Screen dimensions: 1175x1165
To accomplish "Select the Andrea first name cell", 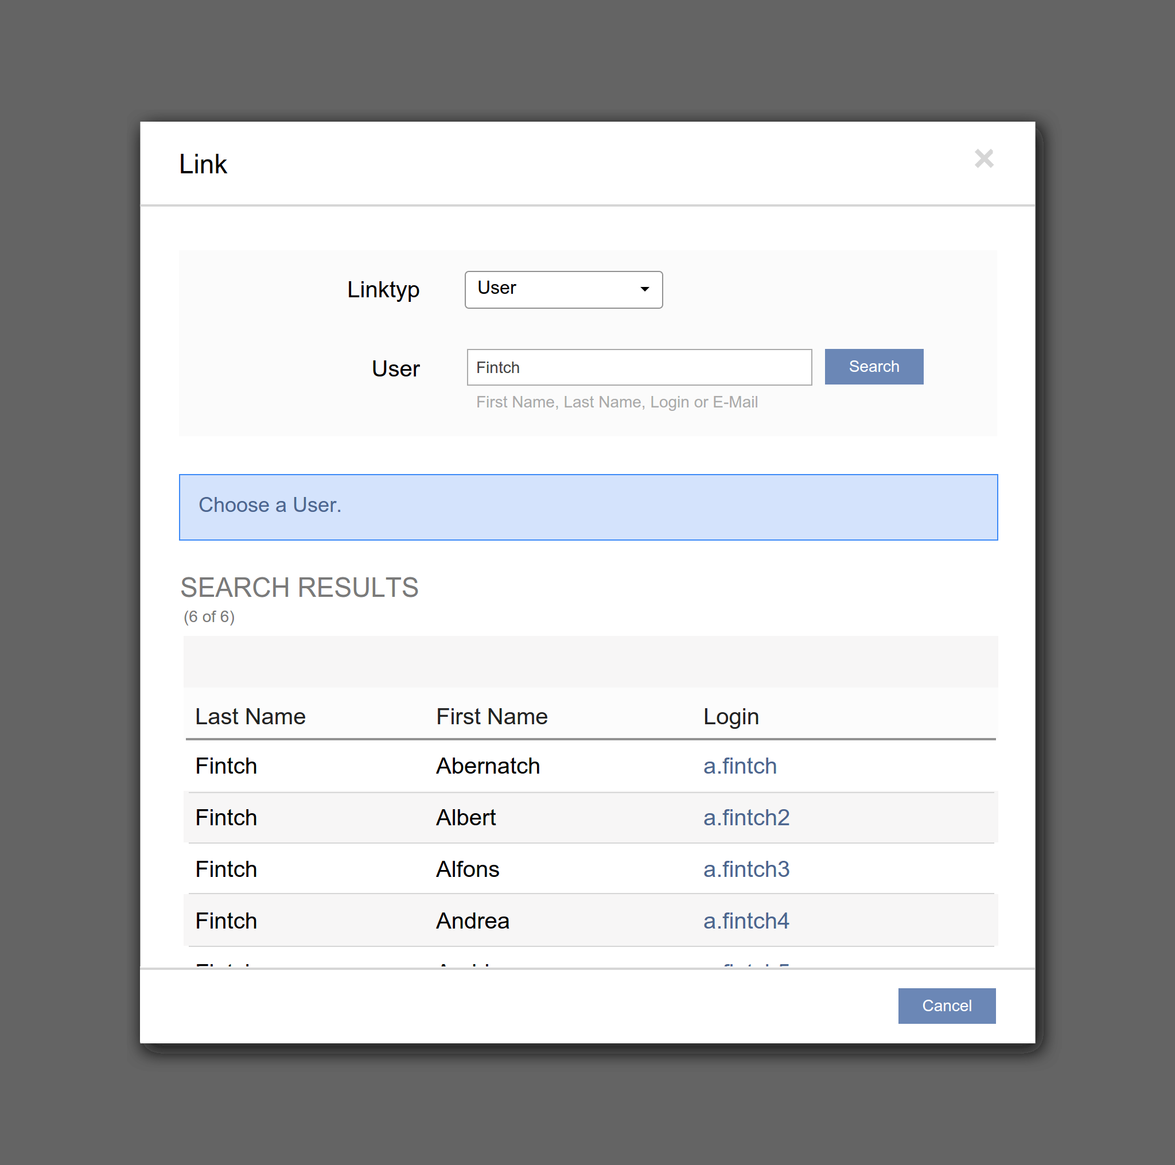I will point(473,921).
